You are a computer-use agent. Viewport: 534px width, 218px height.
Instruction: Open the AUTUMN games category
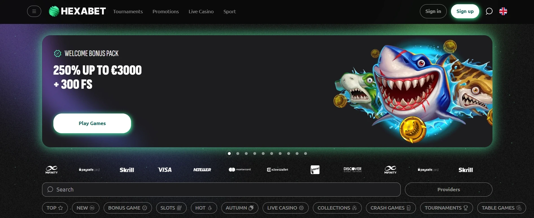point(240,208)
